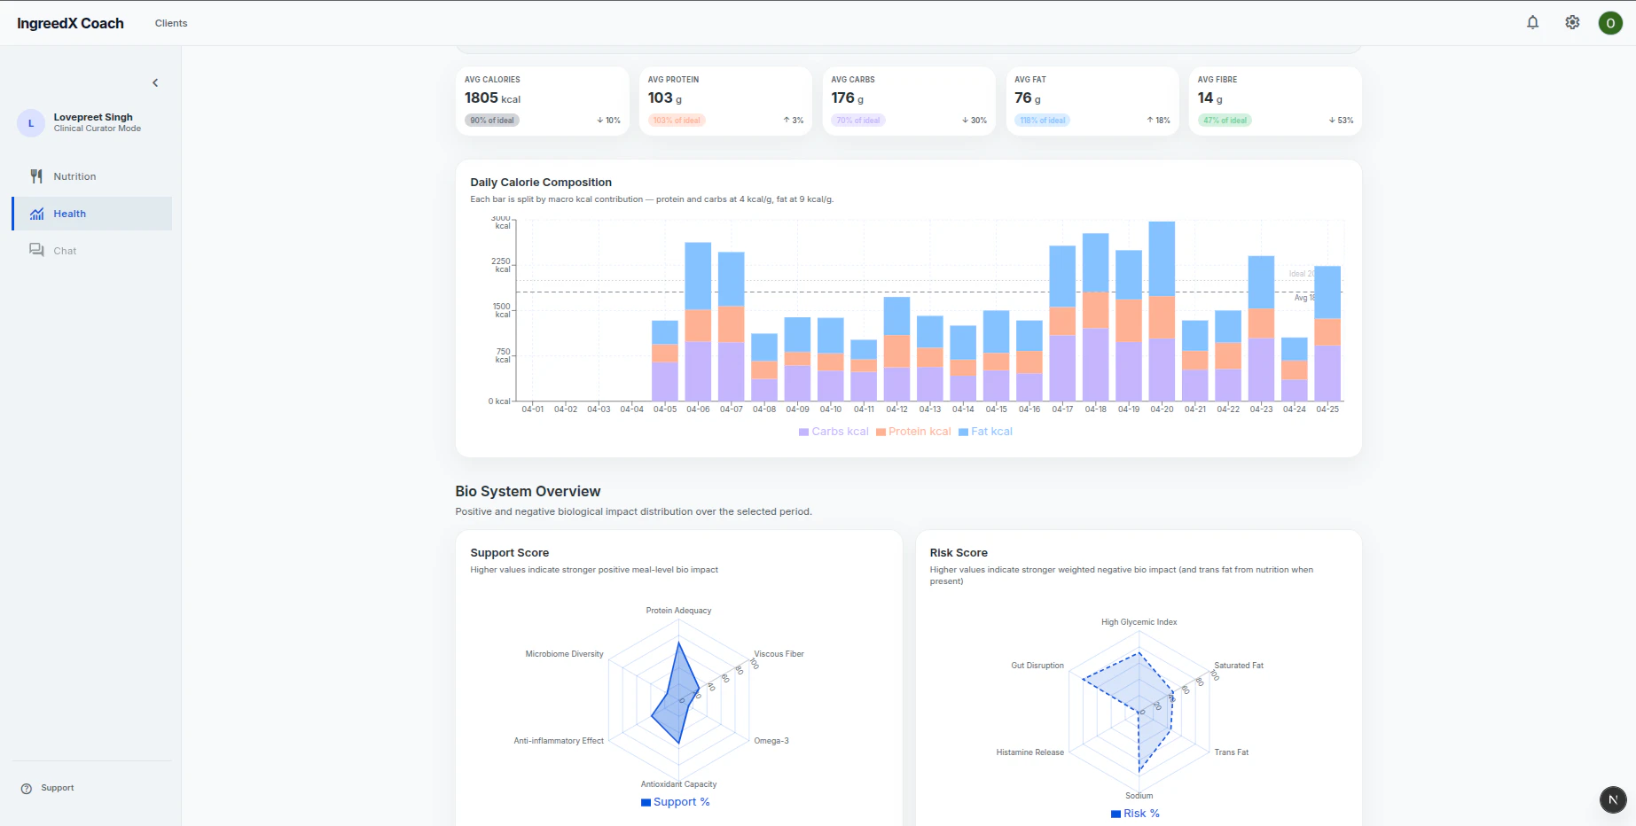Toggle the Carbs kcal legend swatch
Image resolution: width=1636 pixels, height=826 pixels.
tap(803, 432)
